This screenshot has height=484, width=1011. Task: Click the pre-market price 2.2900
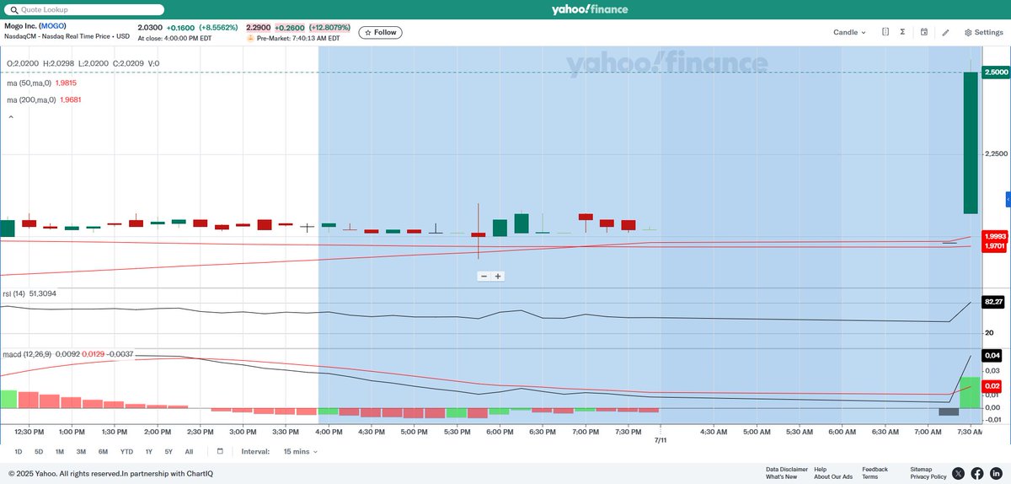(257, 27)
